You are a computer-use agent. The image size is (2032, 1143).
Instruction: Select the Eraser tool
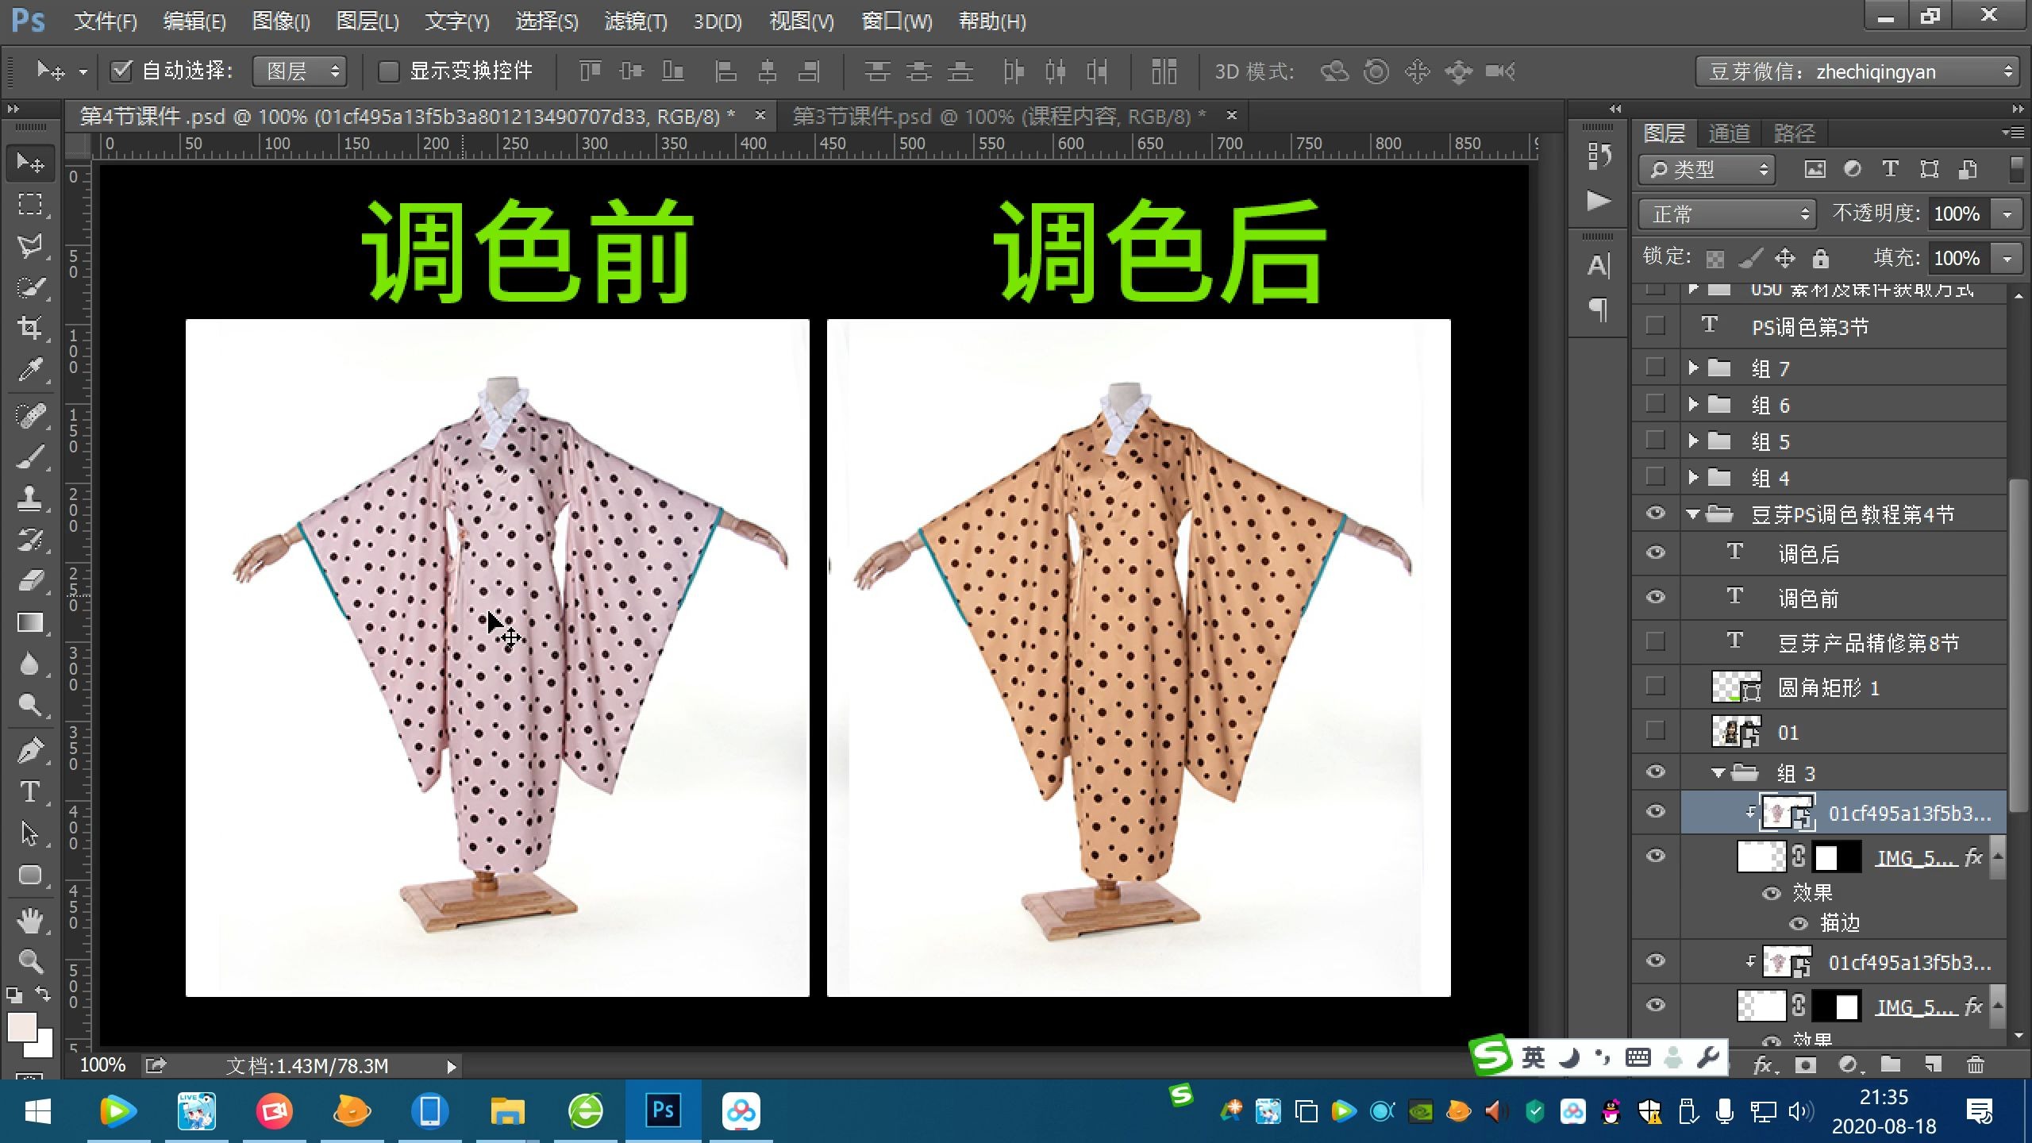tap(30, 581)
